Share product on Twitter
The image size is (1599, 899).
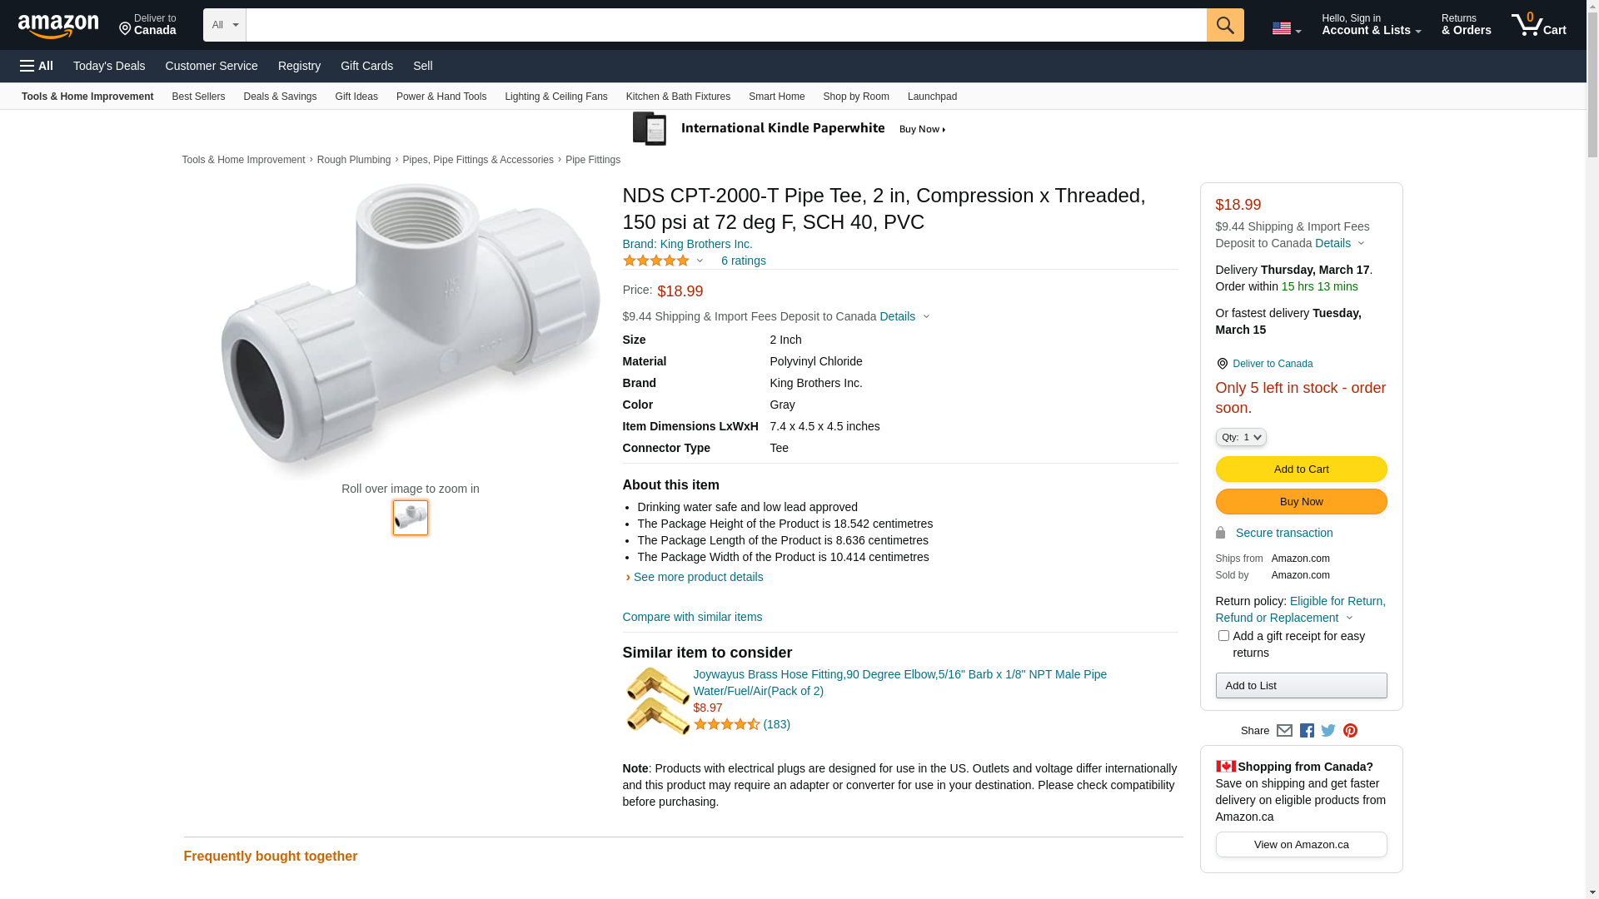[x=1328, y=731]
